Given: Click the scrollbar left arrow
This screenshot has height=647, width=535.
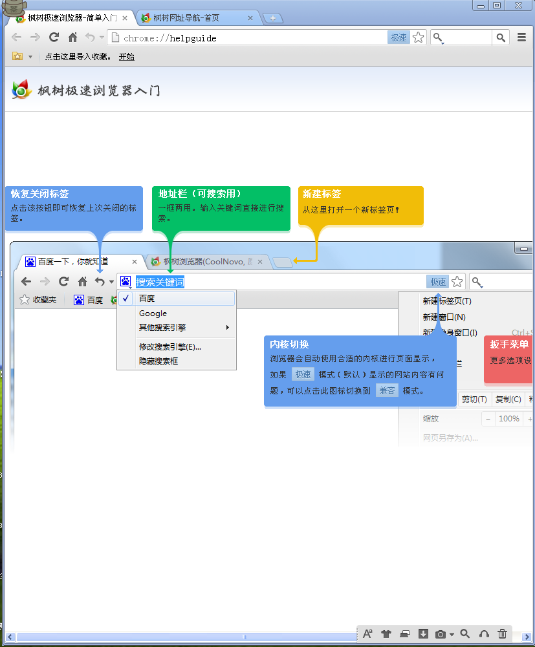Looking at the screenshot, I should coord(10,637).
